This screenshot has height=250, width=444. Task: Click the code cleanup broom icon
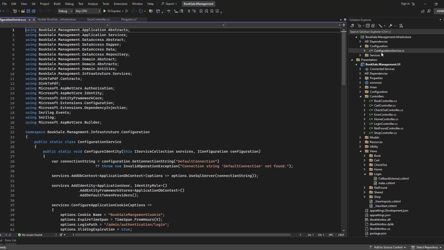[61, 235]
